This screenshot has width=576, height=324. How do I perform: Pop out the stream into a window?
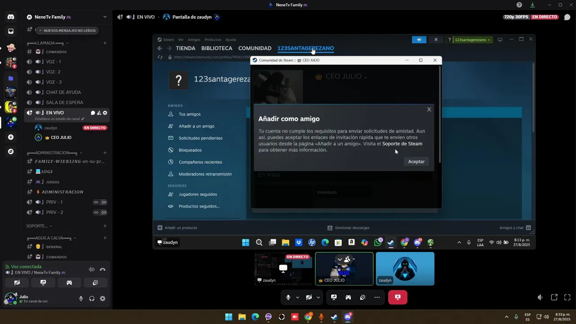[554, 297]
